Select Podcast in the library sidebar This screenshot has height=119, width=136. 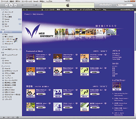(7, 19)
